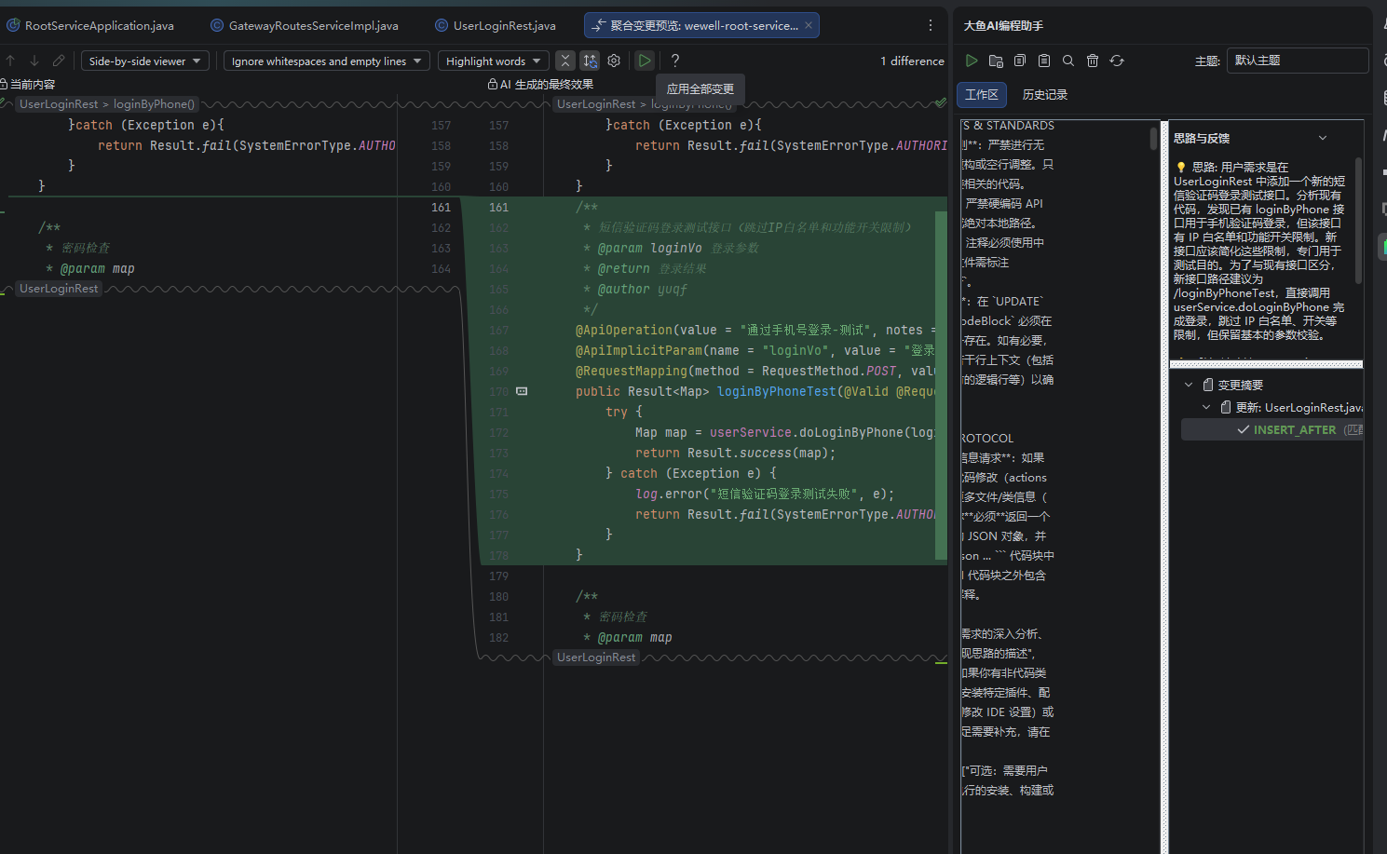Click the 1 difference counter
The width and height of the screenshot is (1387, 854).
[912, 61]
